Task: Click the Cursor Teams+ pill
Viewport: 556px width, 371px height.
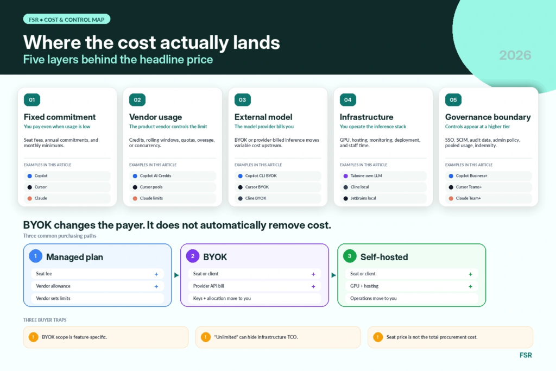Action: tap(489, 187)
